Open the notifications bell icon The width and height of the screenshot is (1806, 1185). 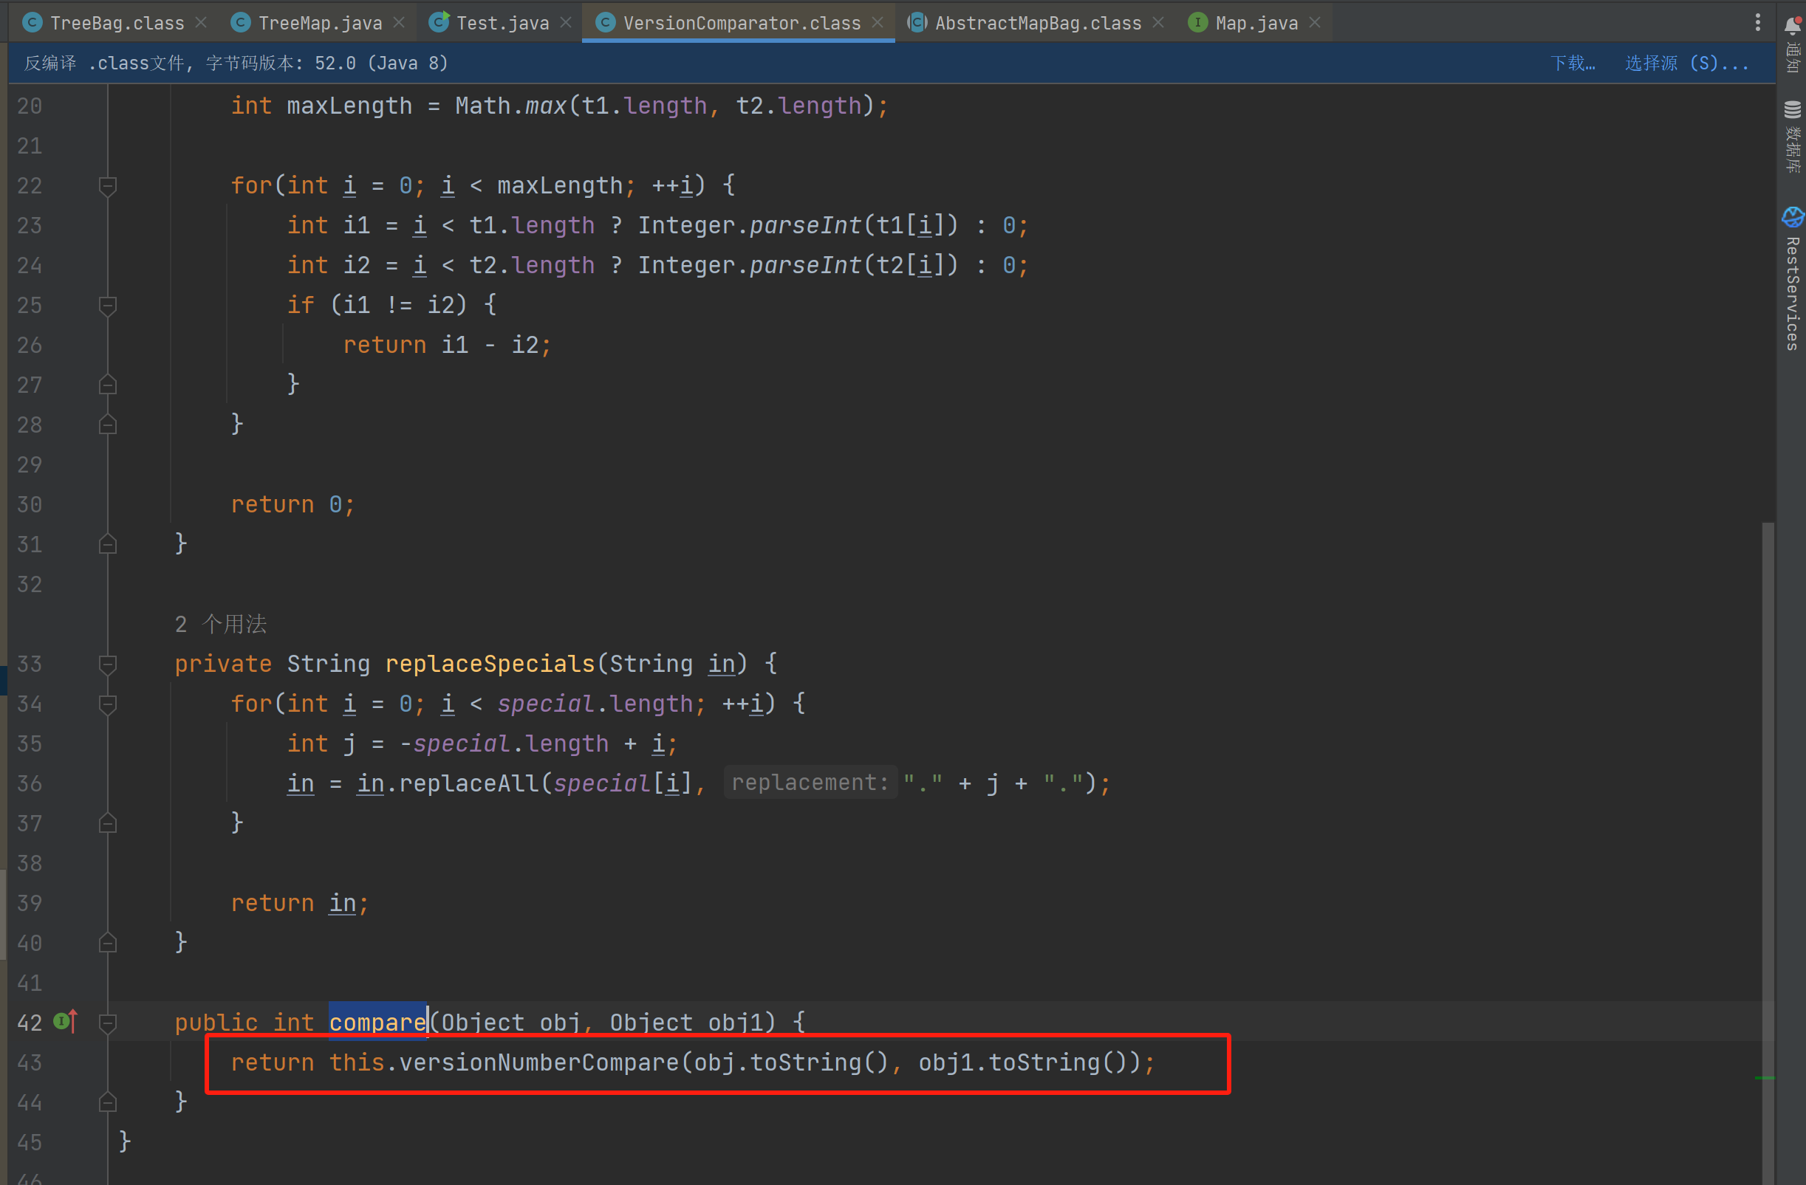1793,25
